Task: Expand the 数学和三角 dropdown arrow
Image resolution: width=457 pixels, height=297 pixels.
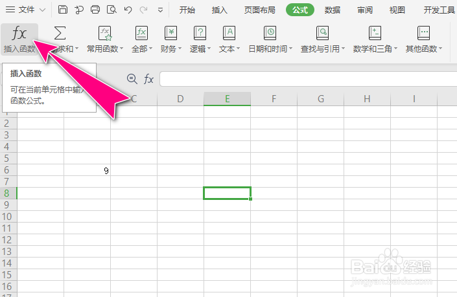Action: click(395, 49)
